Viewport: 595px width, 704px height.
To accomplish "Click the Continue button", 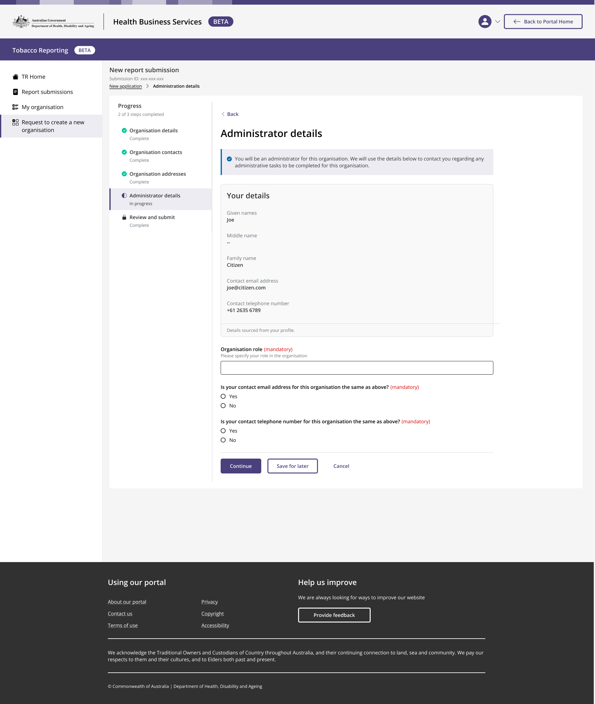I will click(241, 466).
